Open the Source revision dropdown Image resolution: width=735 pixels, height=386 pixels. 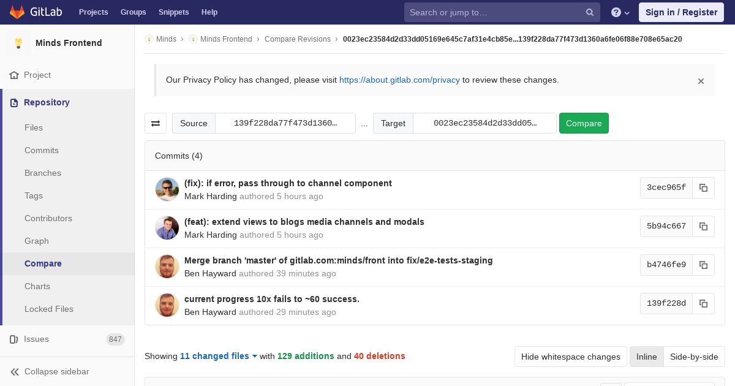(x=285, y=123)
